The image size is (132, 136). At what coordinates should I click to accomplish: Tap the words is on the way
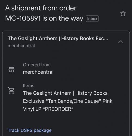pos(63,18)
